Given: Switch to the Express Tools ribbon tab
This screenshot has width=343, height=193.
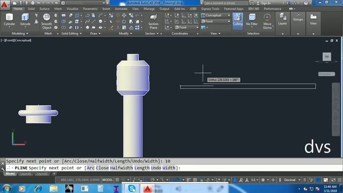Looking at the screenshot, I should (210, 9).
